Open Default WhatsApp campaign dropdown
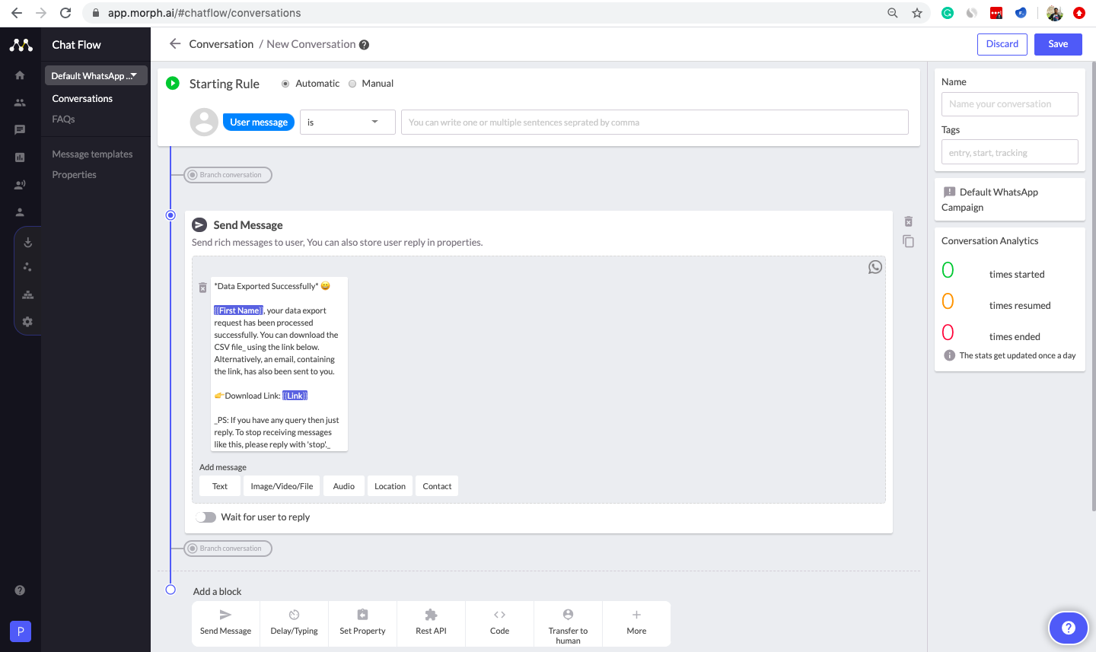Screen dimensions: 1096x652 95,75
